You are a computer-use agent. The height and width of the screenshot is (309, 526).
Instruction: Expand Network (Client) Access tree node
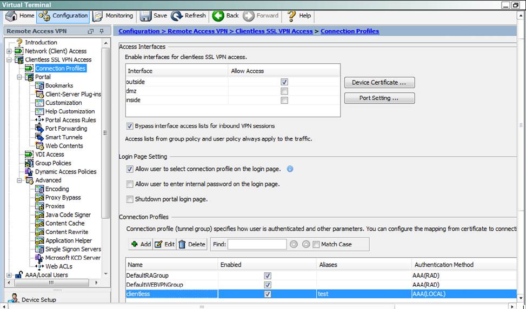9,51
